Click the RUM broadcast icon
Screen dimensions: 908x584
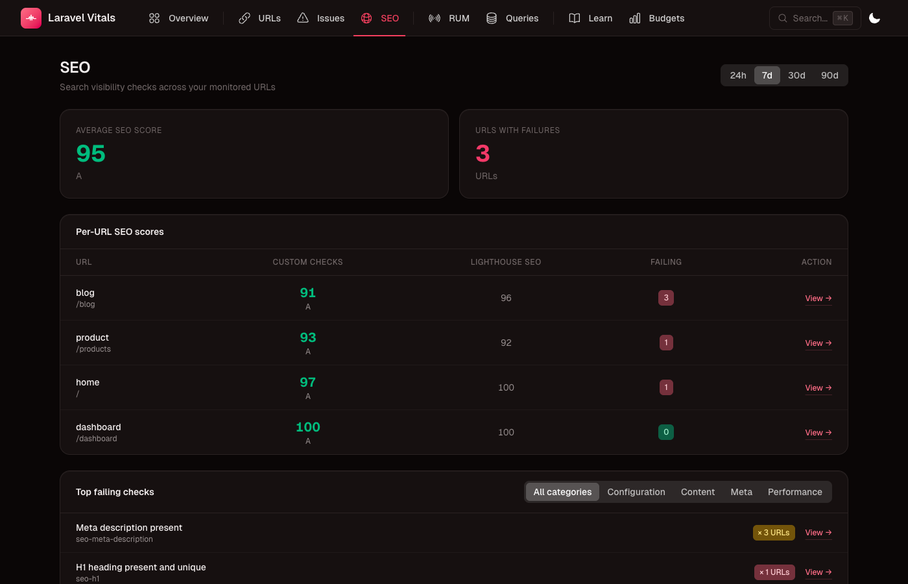[x=435, y=18]
